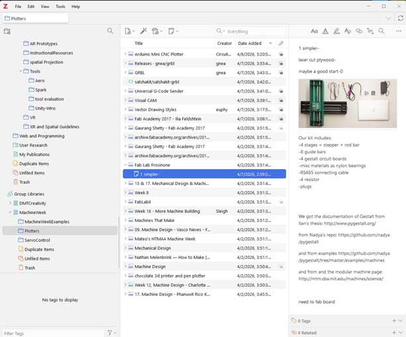Select the Mateo's HTMAA Machine Week item
The height and width of the screenshot is (337, 406).
[204, 239]
